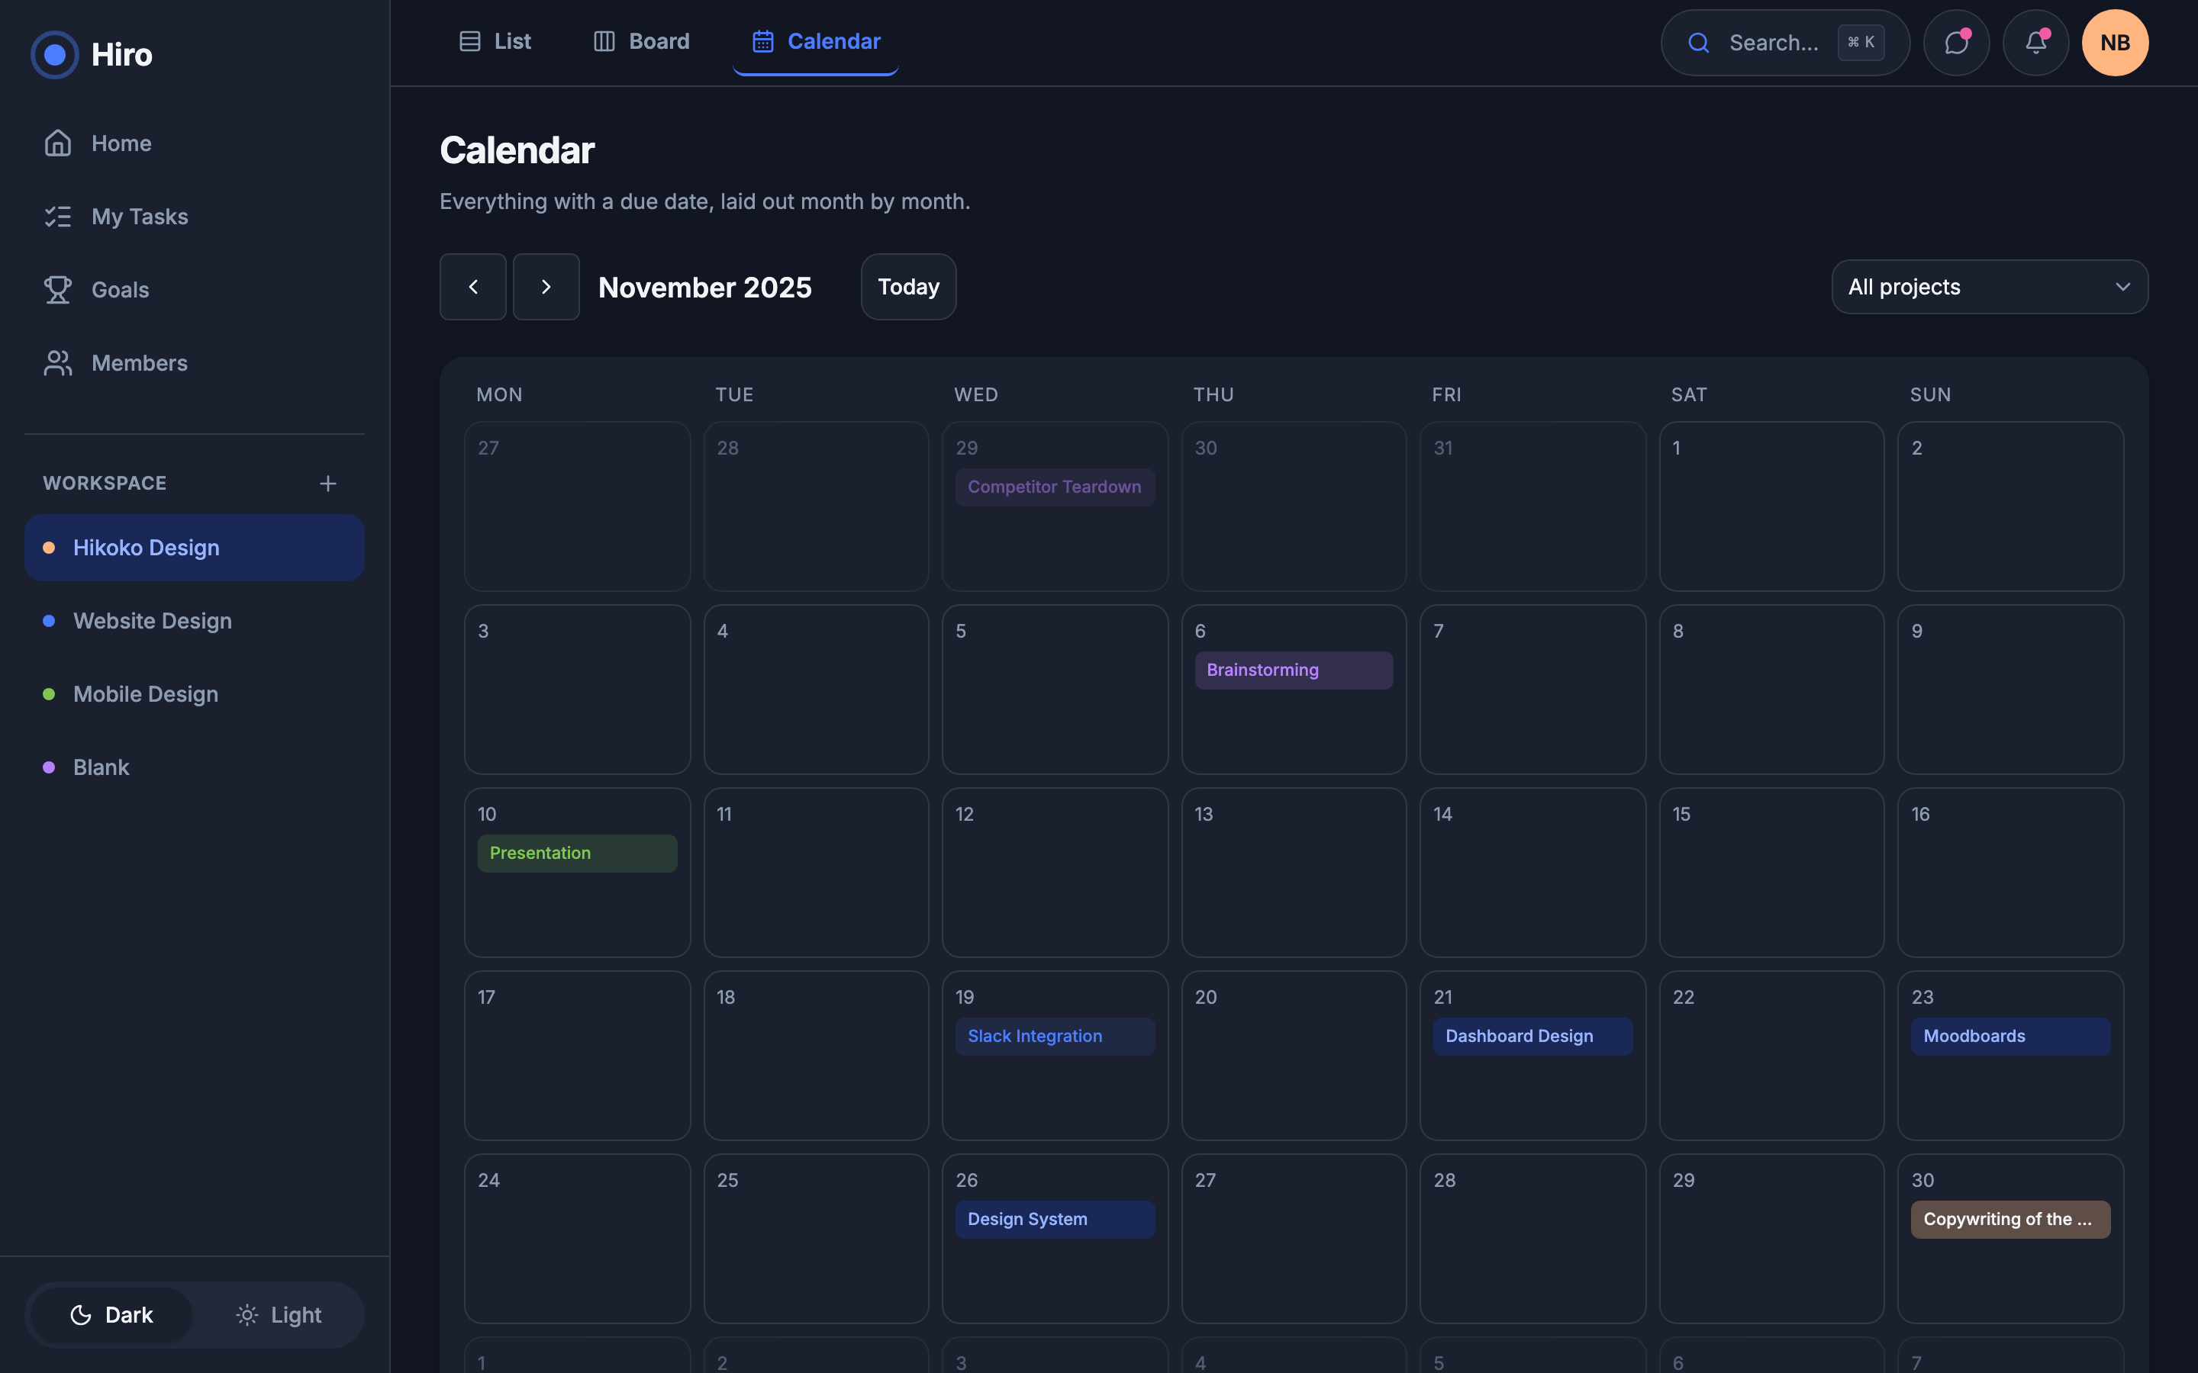Select Website Design workspace

pos(195,621)
